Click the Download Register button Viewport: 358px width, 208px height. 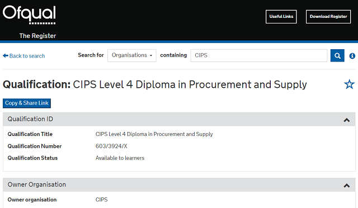coord(328,16)
